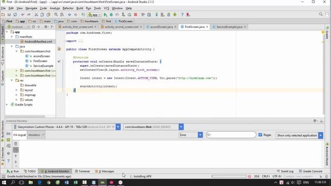331x186 pixels.
Task: Click the Undo arrow in toolbar
Action: coord(23,14)
